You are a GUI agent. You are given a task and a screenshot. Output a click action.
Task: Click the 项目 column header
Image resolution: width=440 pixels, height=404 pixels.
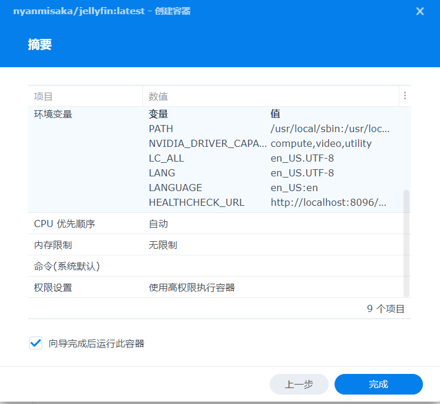point(85,96)
